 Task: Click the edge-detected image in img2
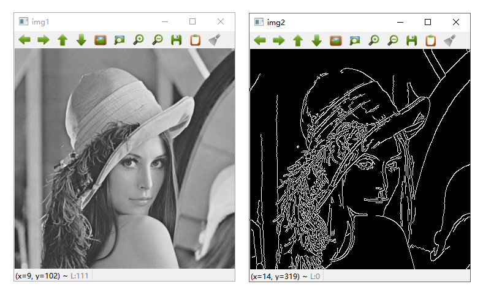point(360,159)
